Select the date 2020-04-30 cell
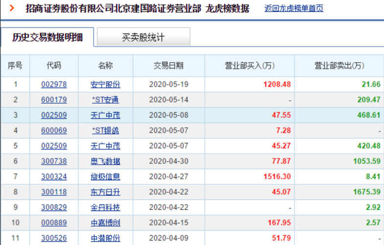Screen dimensions: 384x245 pos(168,161)
